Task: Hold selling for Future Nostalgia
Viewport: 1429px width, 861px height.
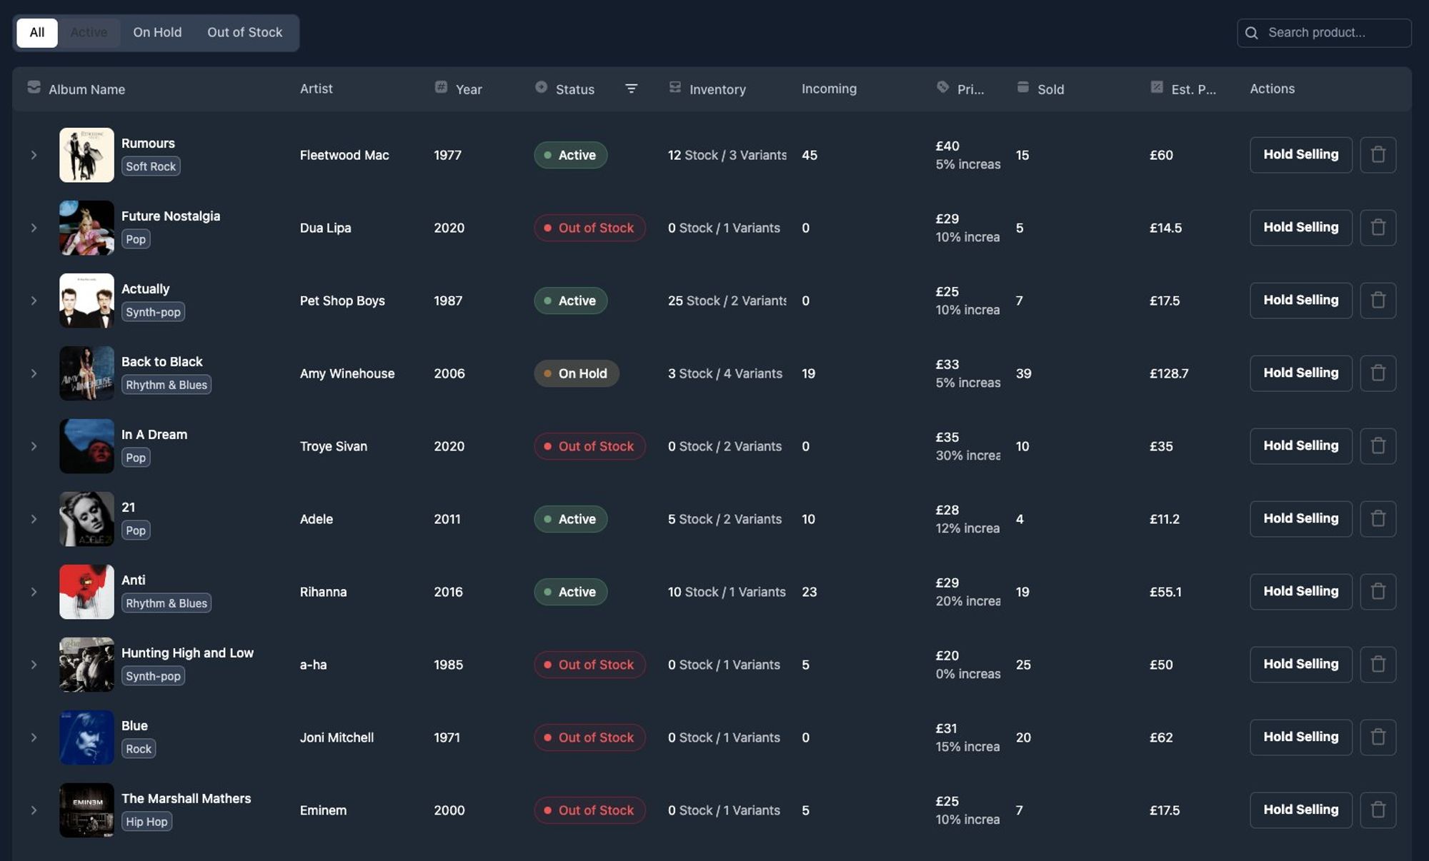Action: coord(1300,228)
